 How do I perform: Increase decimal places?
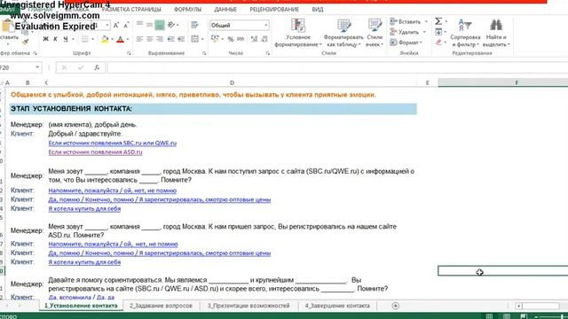pyautogui.click(x=254, y=39)
